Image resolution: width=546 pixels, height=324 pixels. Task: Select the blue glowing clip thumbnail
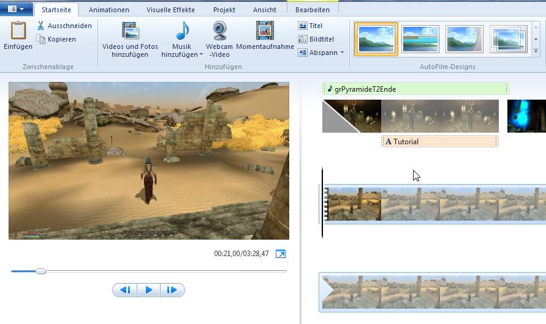point(526,116)
